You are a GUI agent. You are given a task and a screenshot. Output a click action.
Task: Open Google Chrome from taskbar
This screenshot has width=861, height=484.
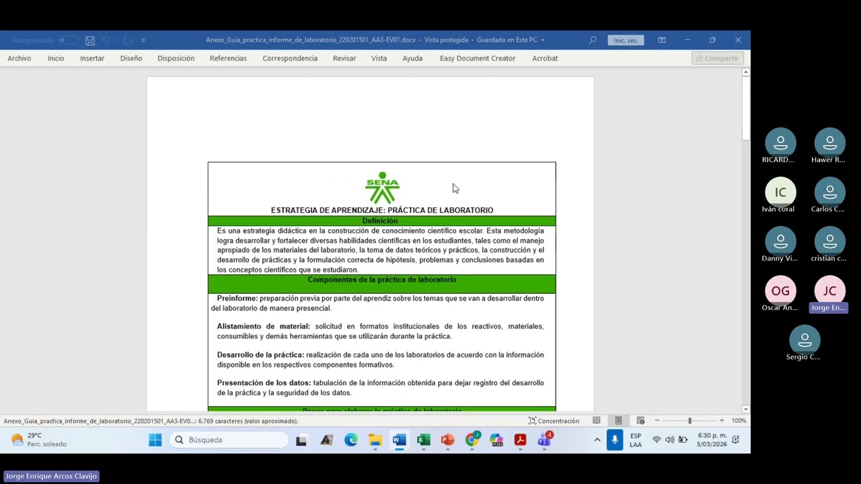[472, 440]
